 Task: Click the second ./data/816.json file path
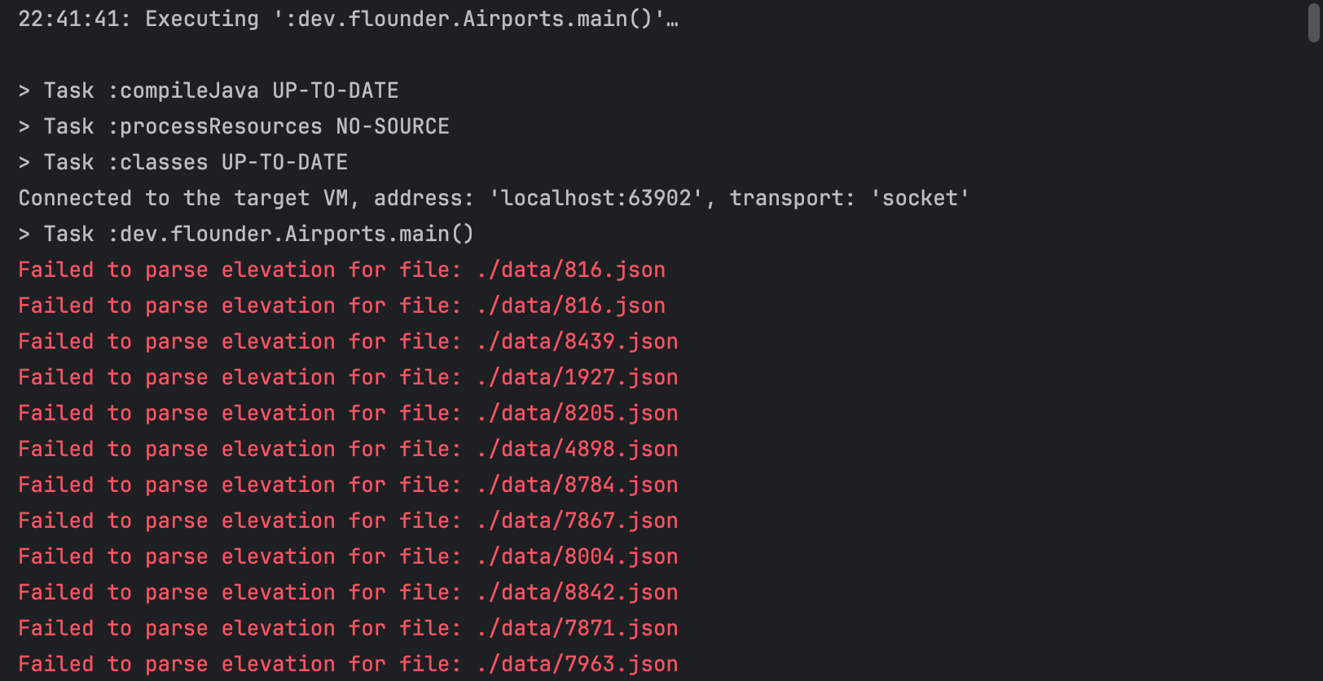pos(571,305)
